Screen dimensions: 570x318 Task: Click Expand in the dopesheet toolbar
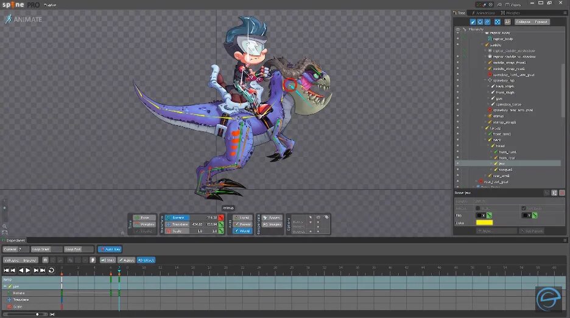point(29,260)
